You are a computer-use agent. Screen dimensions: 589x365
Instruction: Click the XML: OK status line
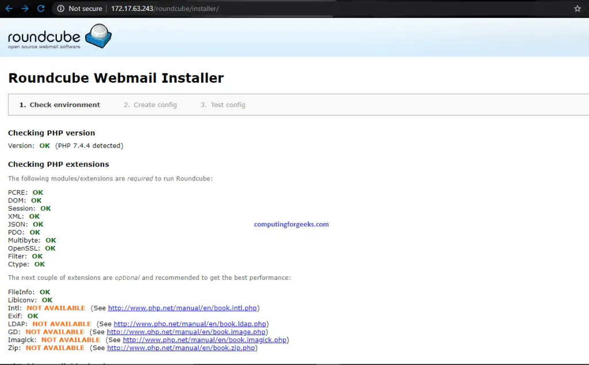tap(24, 216)
